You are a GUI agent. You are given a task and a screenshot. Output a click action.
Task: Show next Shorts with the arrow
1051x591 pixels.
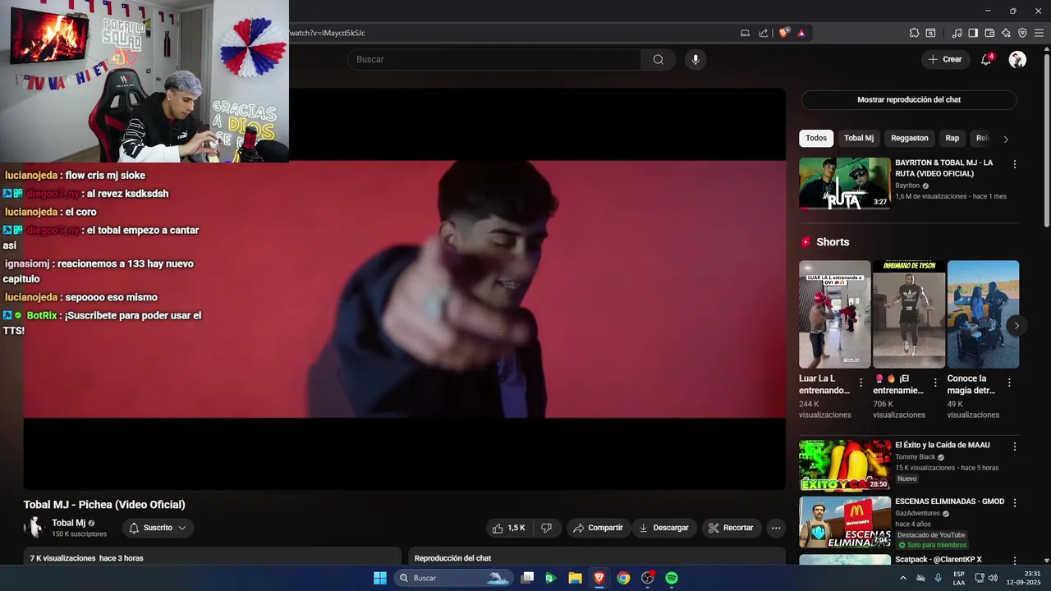(1017, 326)
